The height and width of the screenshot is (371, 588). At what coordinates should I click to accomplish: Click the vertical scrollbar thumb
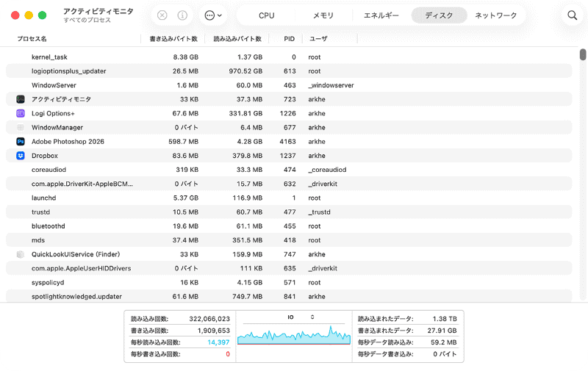pos(582,54)
